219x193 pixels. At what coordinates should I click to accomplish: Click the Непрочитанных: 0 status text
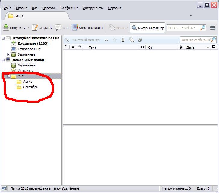pos(177,188)
